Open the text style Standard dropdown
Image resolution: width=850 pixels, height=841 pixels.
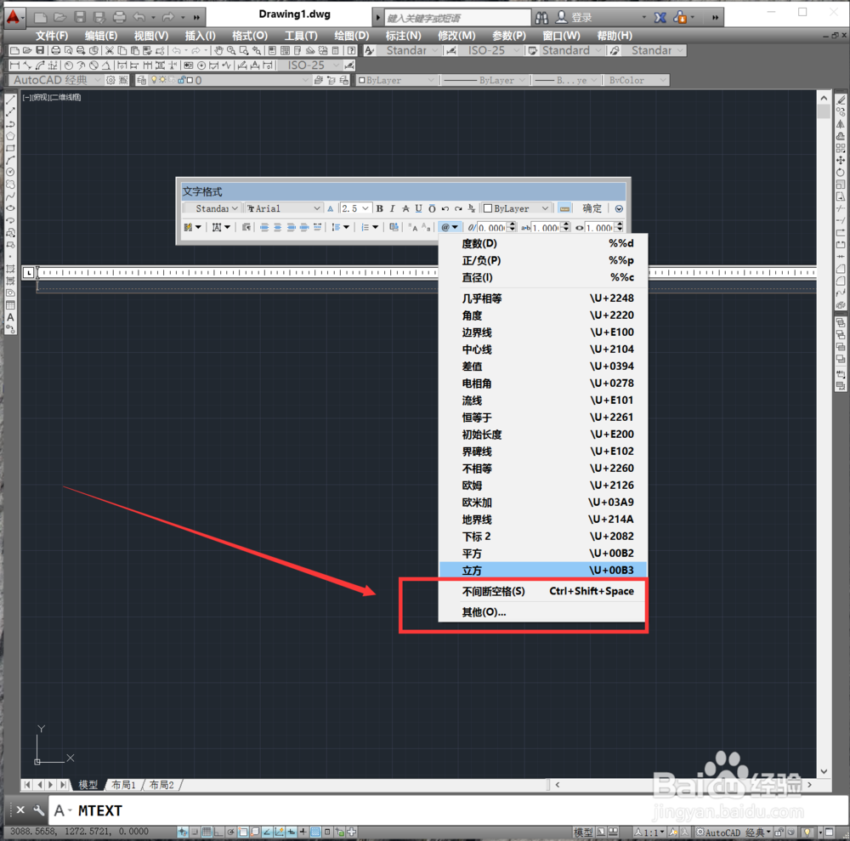(x=212, y=208)
